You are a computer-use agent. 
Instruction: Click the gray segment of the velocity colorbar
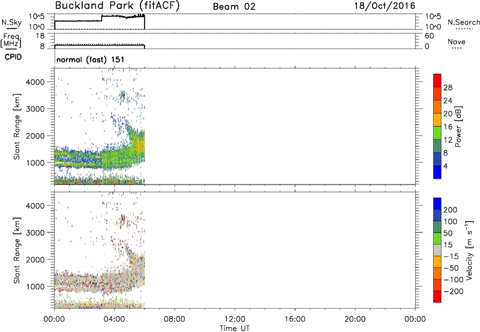(437, 250)
